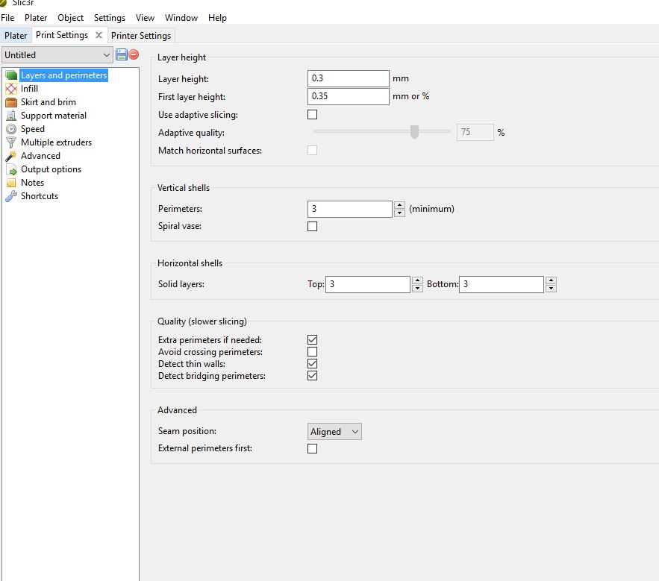This screenshot has width=659, height=581.
Task: Select the Infill category icon
Action: 10,89
